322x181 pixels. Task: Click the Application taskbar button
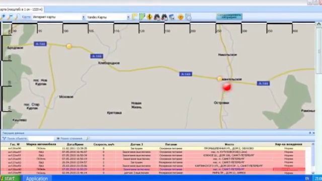(37, 178)
